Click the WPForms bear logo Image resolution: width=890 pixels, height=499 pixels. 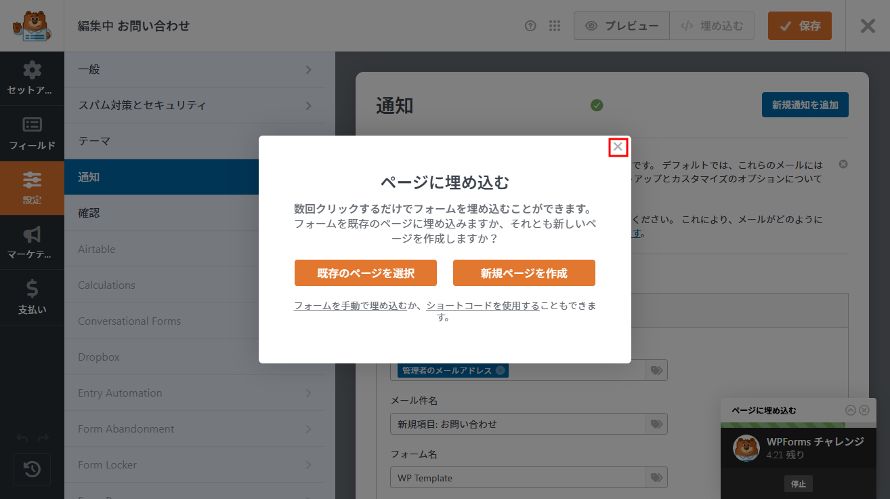point(32,26)
